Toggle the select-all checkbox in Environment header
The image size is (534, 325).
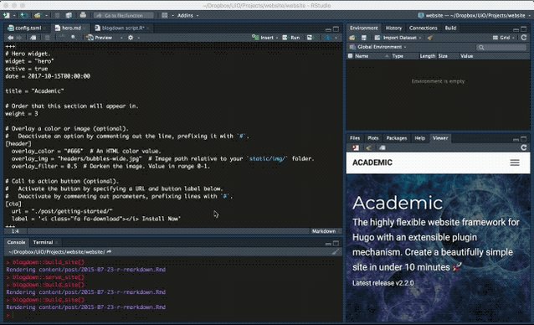350,56
